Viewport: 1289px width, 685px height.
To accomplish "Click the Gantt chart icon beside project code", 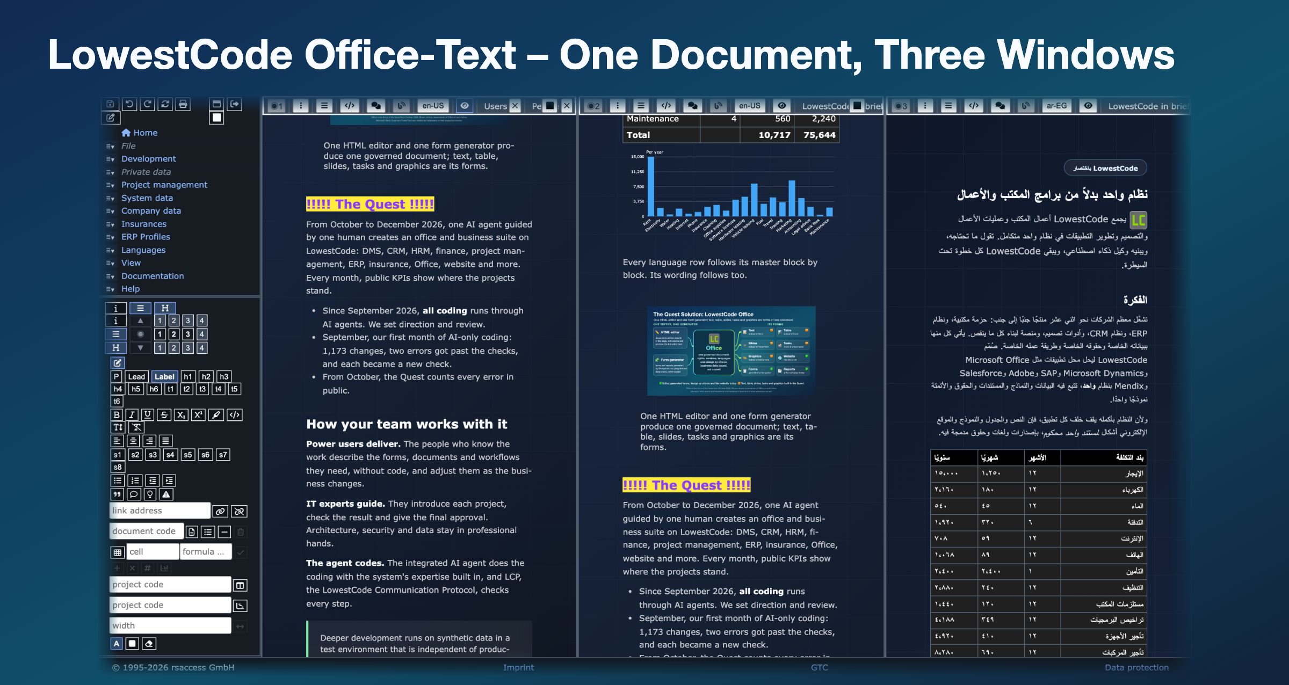I will pyautogui.click(x=240, y=606).
